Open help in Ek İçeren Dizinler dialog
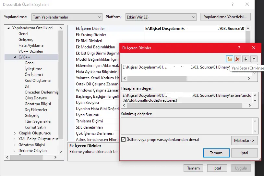 click(239, 48)
